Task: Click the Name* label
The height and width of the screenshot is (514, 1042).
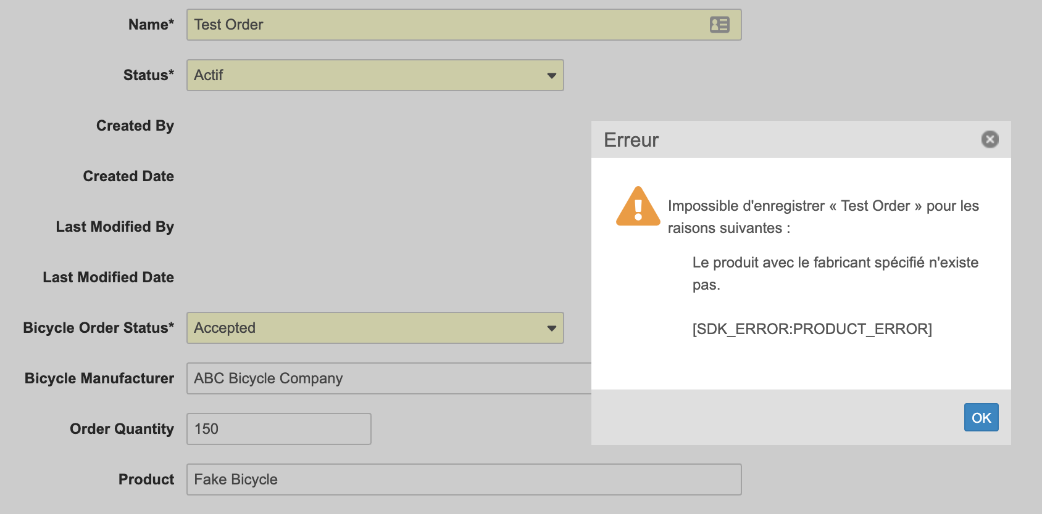Action: pos(151,25)
